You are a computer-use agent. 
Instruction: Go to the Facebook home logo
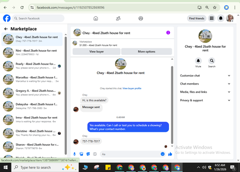tap(7, 18)
